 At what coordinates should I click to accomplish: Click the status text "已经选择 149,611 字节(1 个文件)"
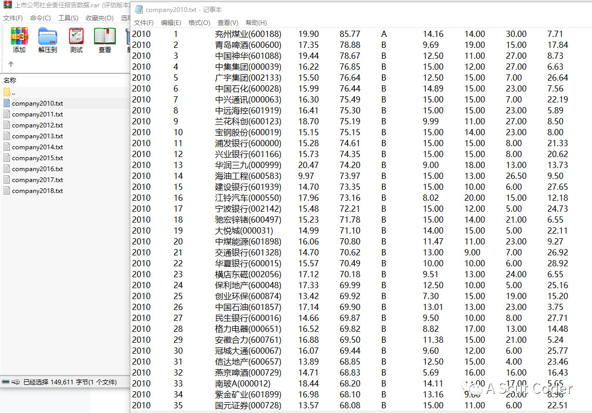pyautogui.click(x=70, y=382)
